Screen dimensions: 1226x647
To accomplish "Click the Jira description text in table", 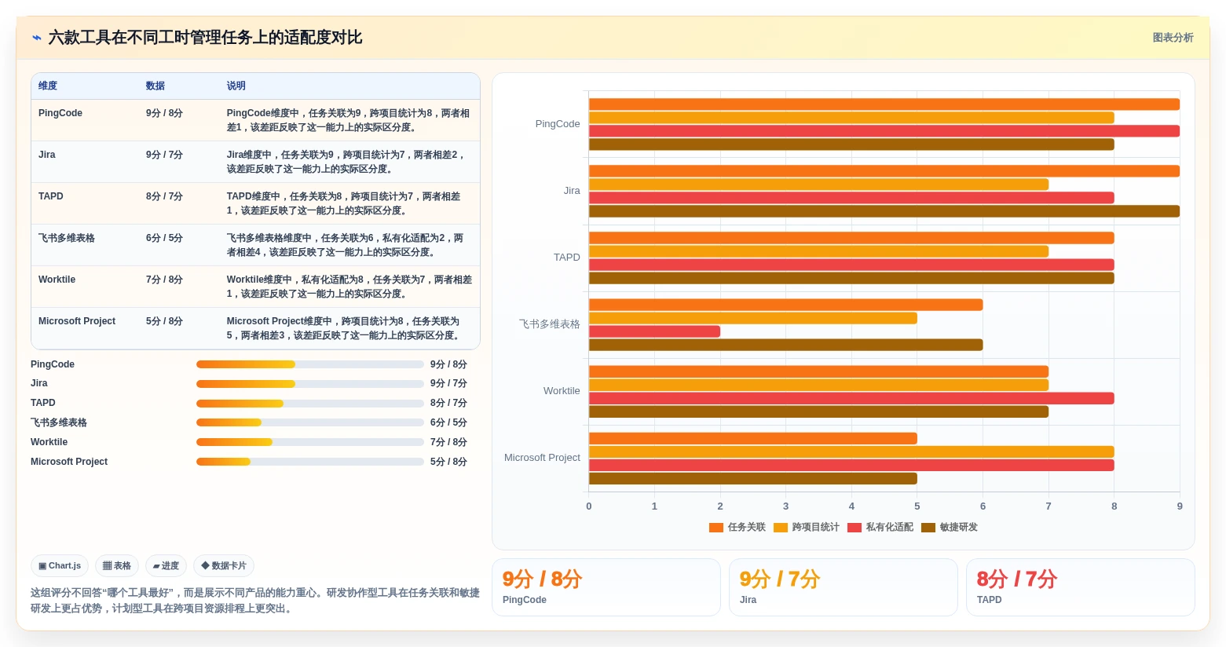I will [x=346, y=162].
